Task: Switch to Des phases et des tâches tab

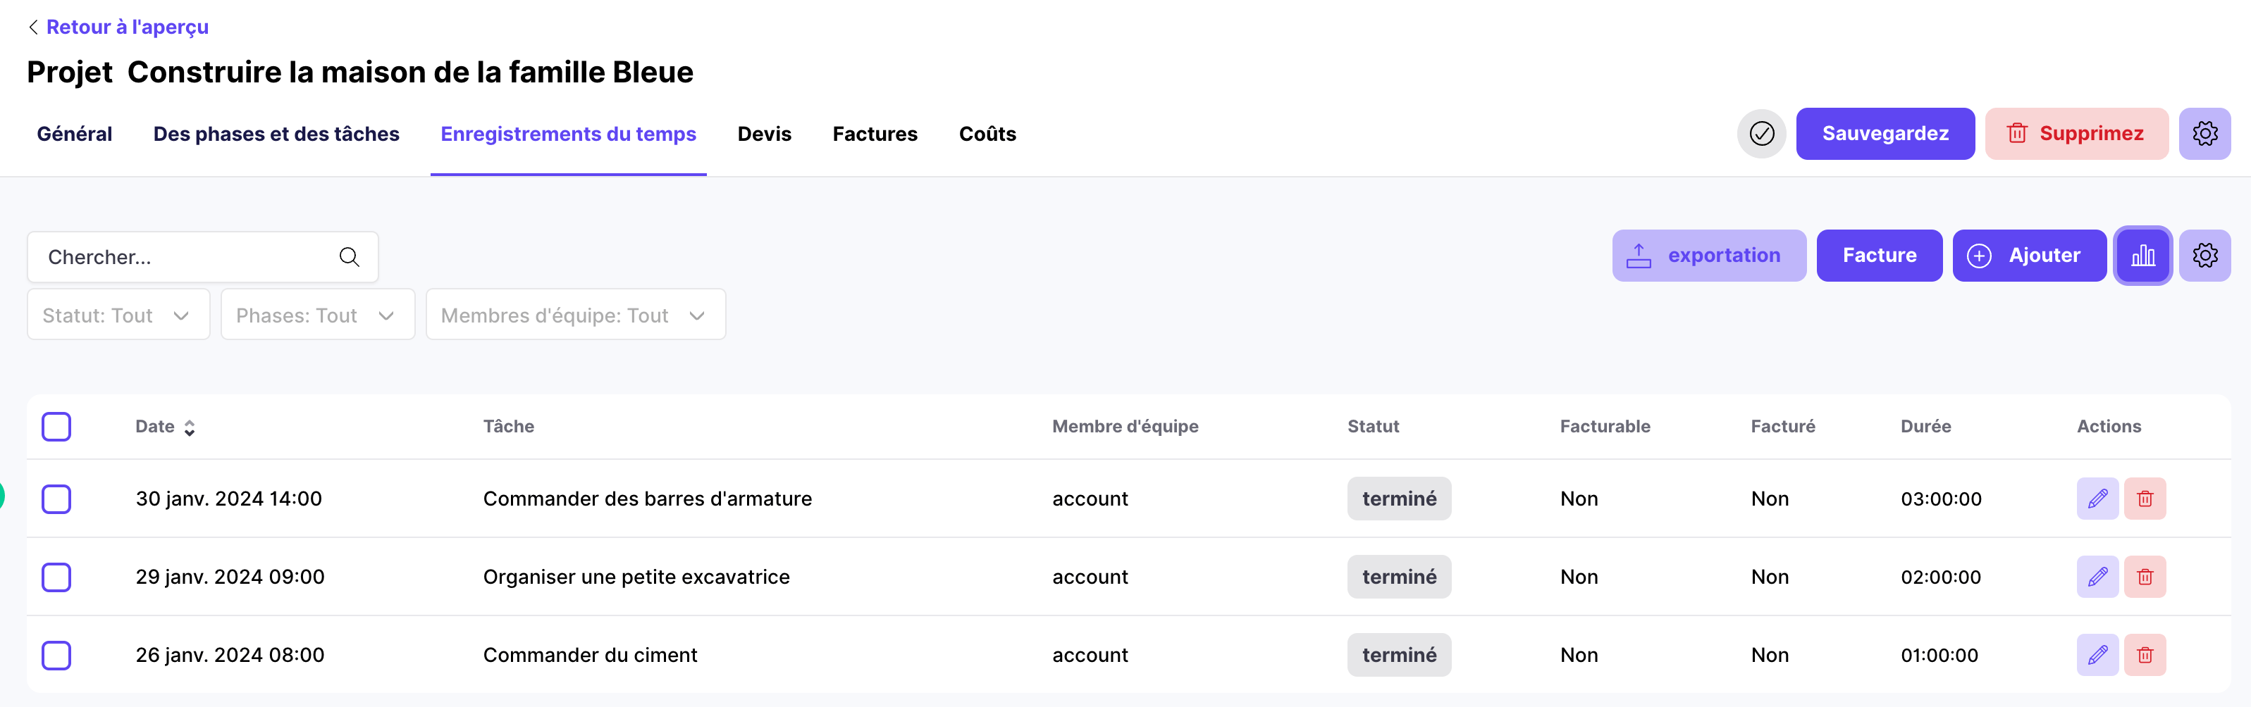Action: click(x=276, y=134)
